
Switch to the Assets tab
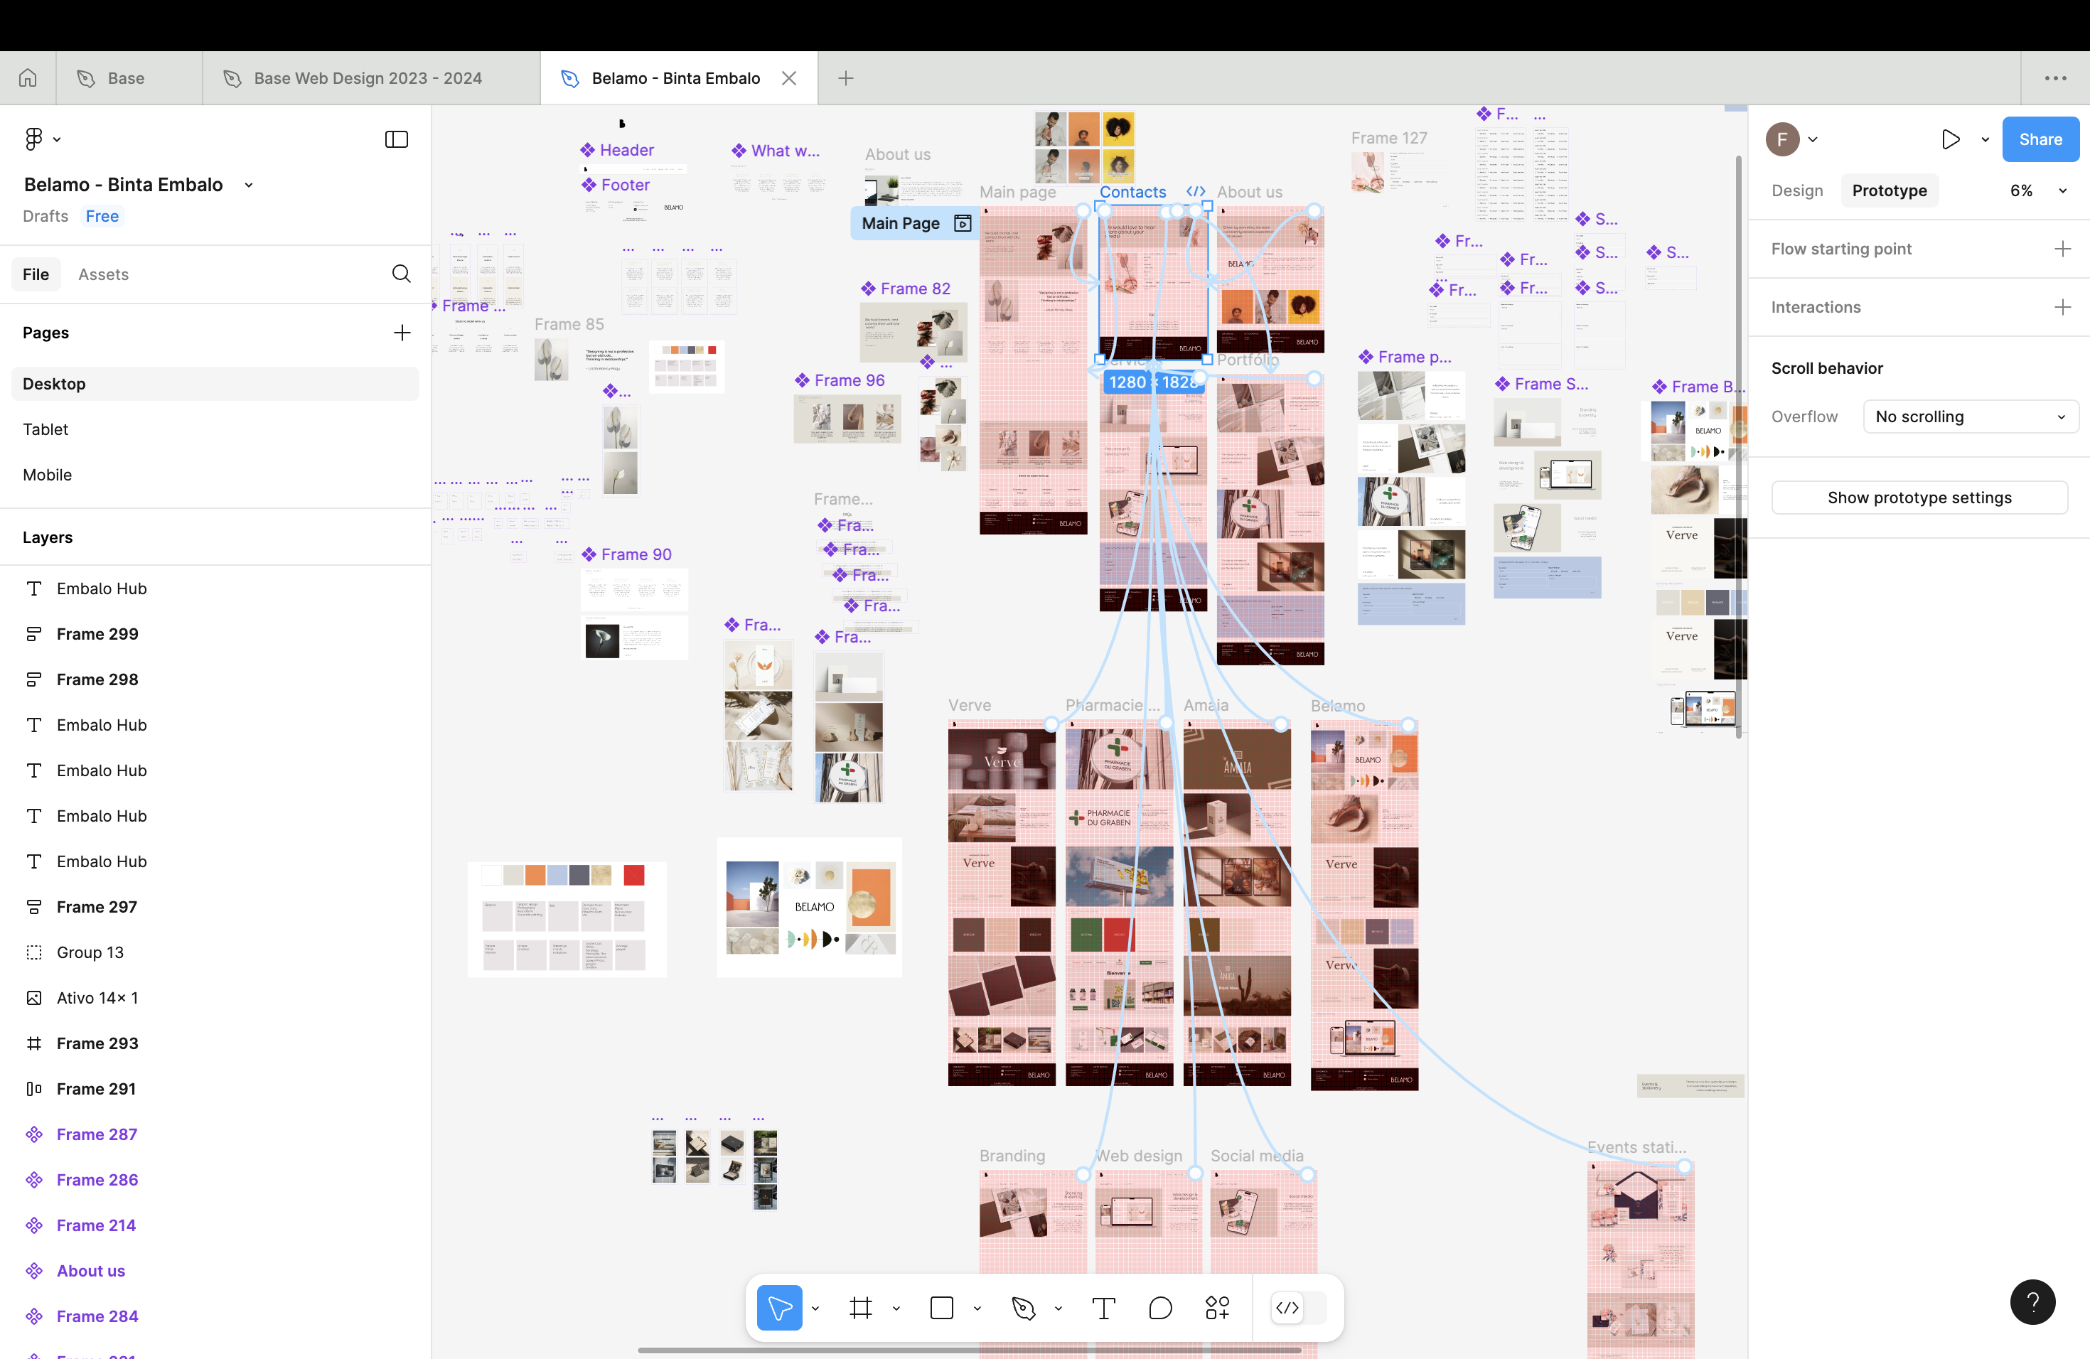[x=104, y=274]
